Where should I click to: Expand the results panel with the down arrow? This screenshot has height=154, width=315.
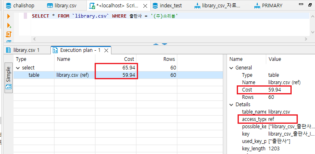coord(164,44)
